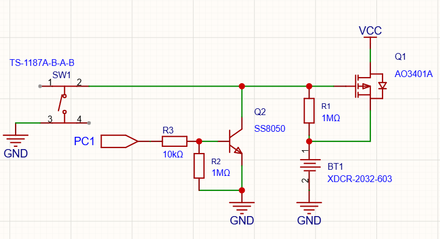
Task: Select the Q2 designator text
Action: pyautogui.click(x=260, y=112)
